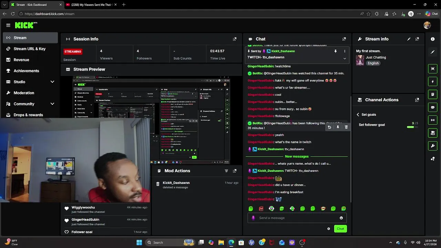Expand the Studio menu chevron
Screen dimensions: 441x248
[52, 82]
